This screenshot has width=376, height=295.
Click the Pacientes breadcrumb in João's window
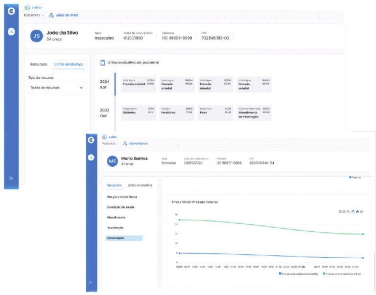click(32, 15)
